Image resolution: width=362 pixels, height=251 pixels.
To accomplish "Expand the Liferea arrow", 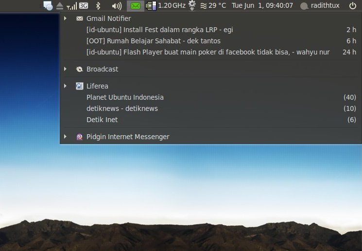I will click(x=65, y=86).
